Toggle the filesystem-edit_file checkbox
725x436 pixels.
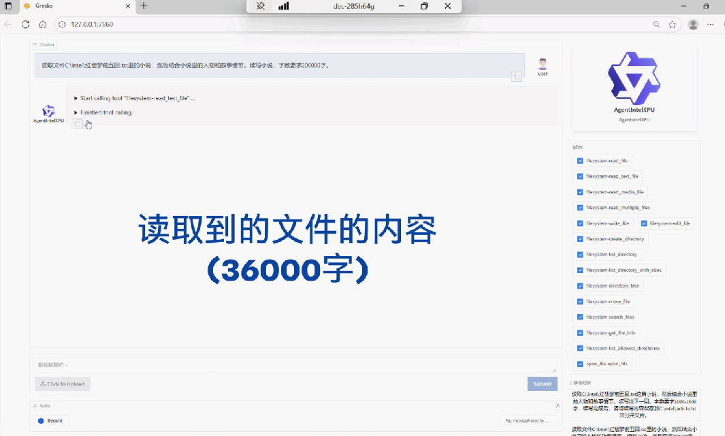coord(644,223)
